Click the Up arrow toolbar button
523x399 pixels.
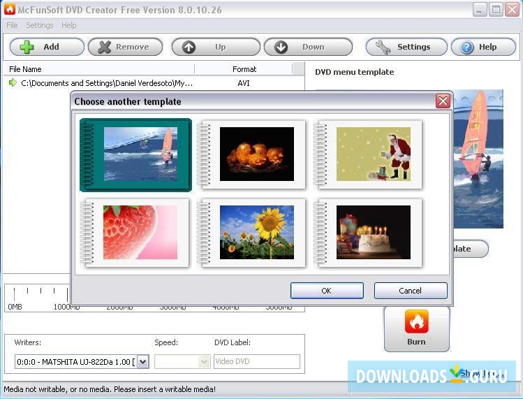[216, 47]
